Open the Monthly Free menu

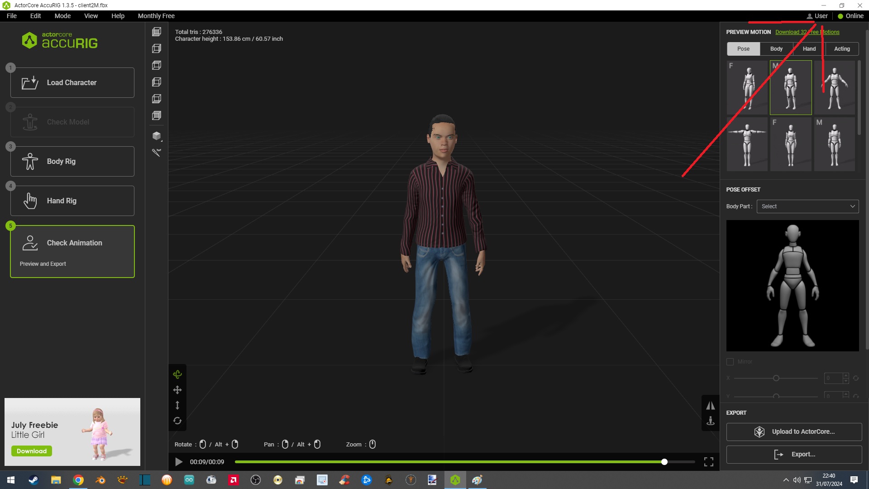point(156,16)
